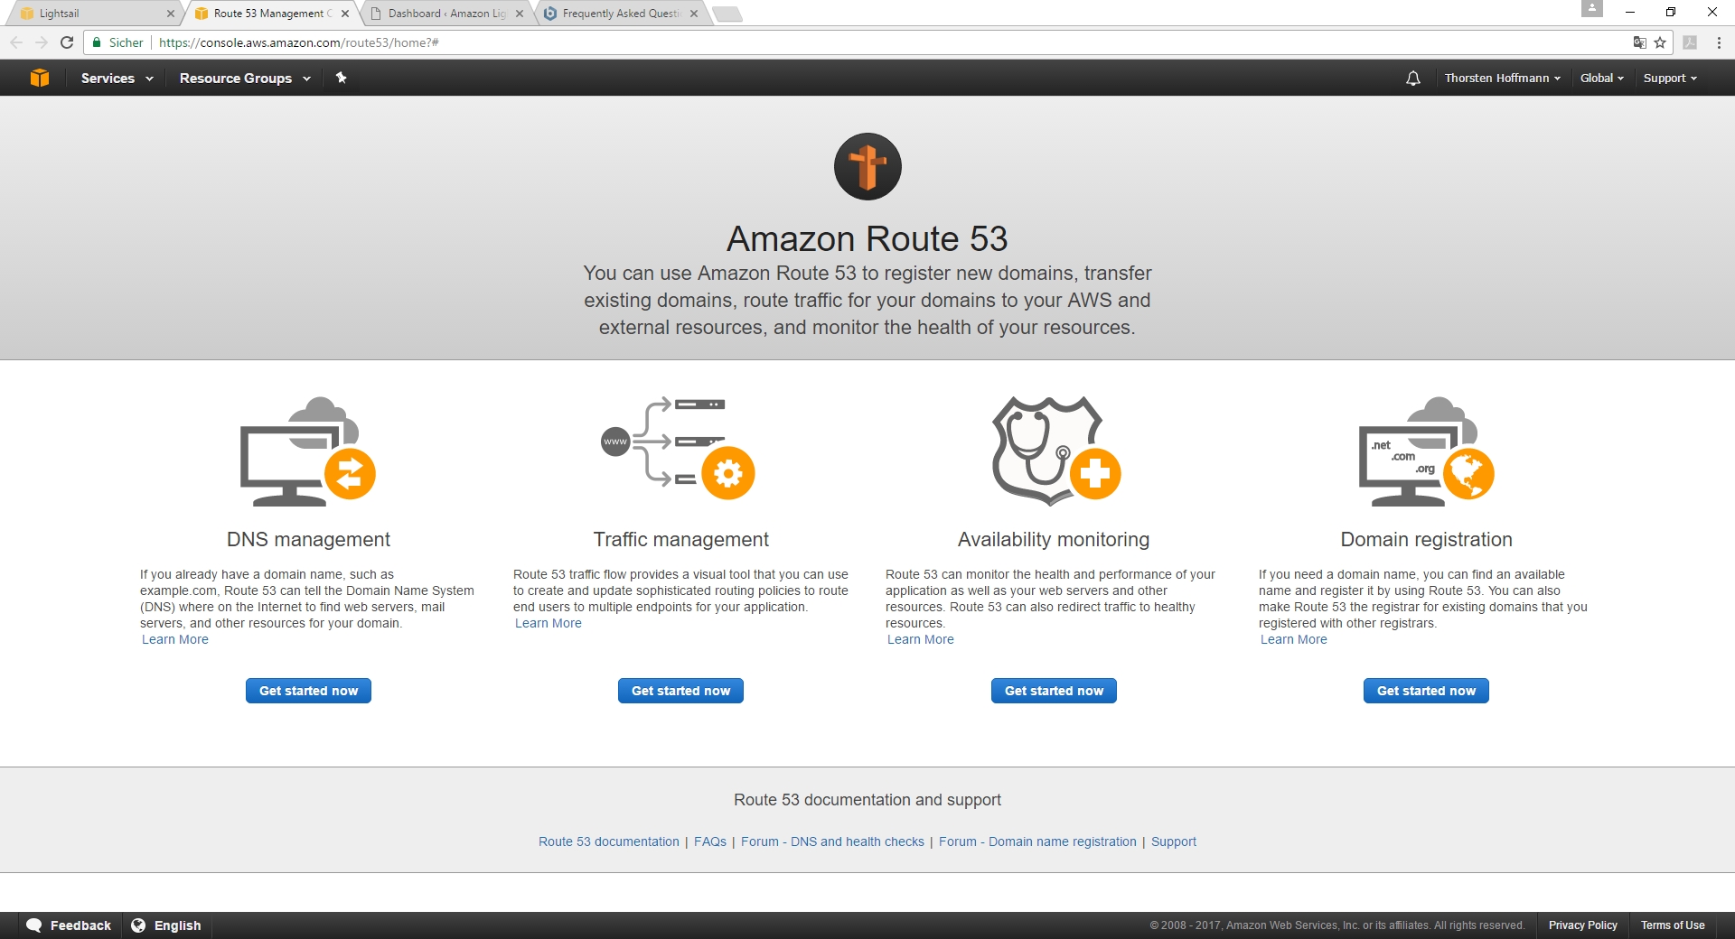Open the FAQs link
This screenshot has width=1735, height=939.
point(710,841)
